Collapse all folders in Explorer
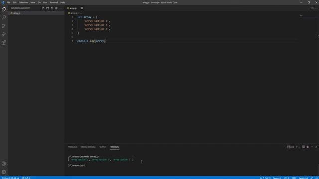 tap(56, 8)
